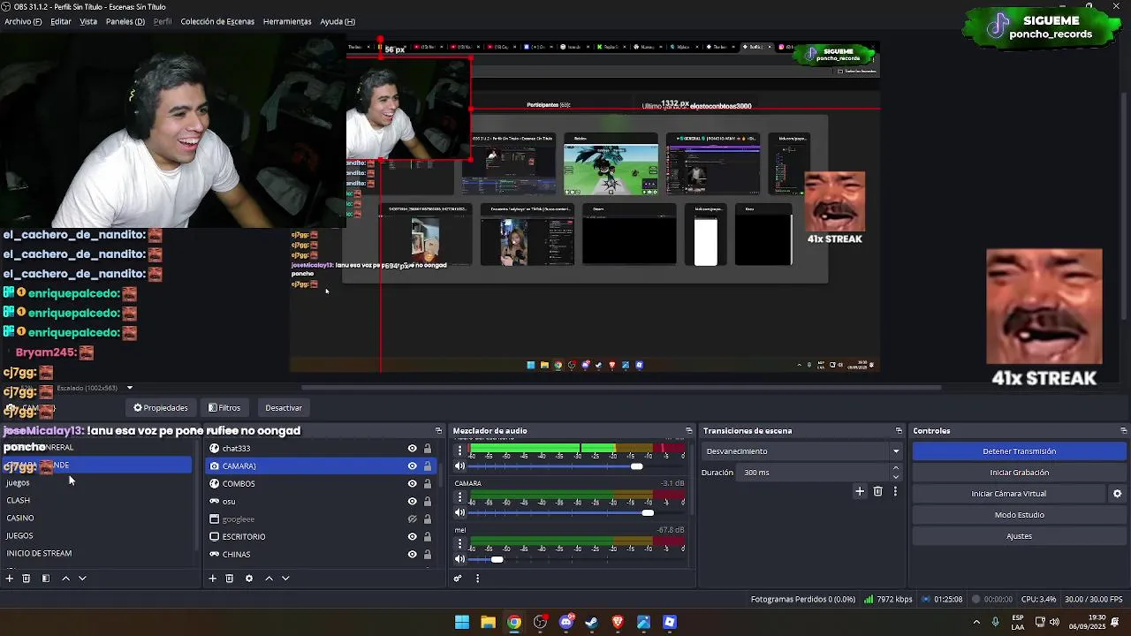The image size is (1131, 636).
Task: Open the Editar menu
Action: tap(61, 21)
